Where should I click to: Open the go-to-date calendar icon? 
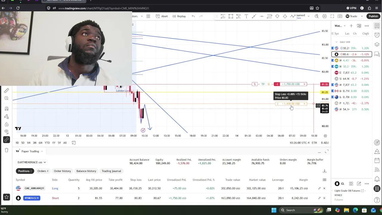73,143
